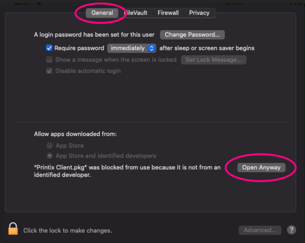The image size is (305, 243).
Task: Uncheck Disable automatic login
Action: tap(49, 71)
